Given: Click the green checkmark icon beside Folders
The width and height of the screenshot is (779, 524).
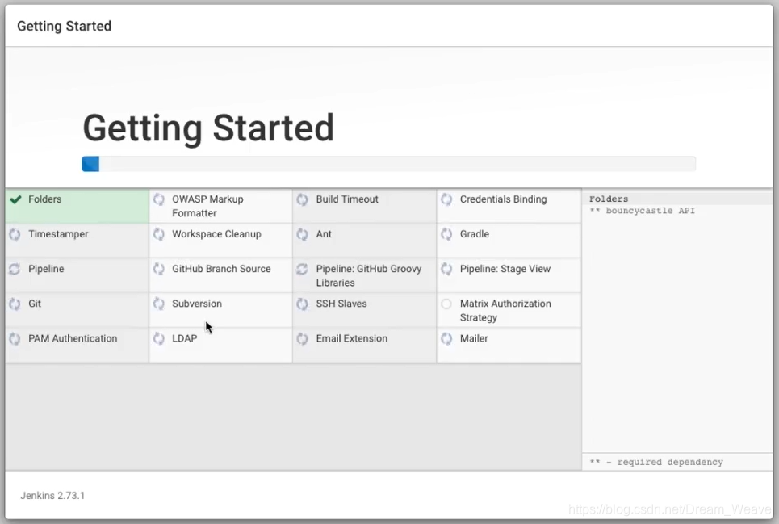Looking at the screenshot, I should pos(15,199).
